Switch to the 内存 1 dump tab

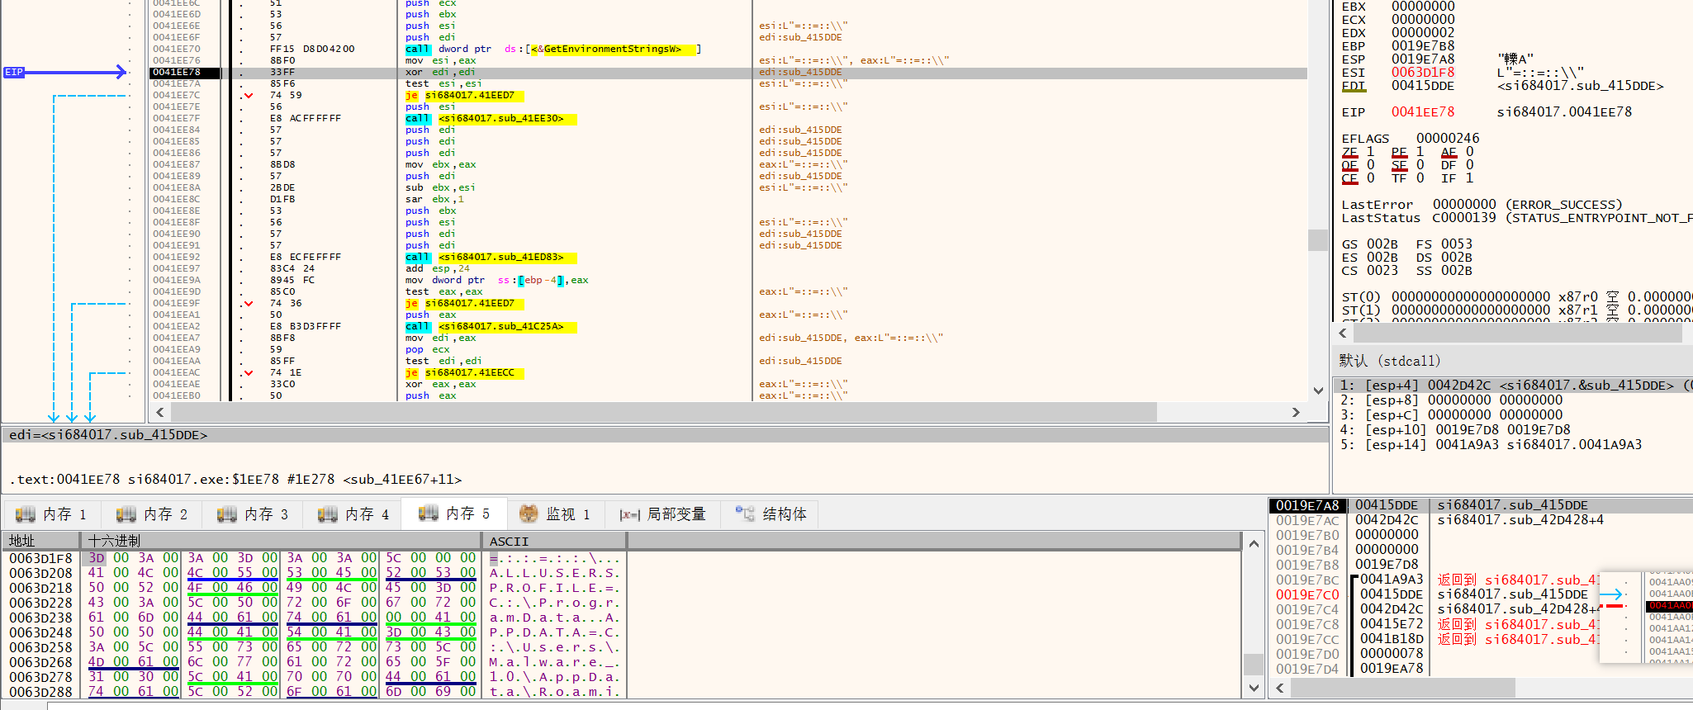pos(51,514)
